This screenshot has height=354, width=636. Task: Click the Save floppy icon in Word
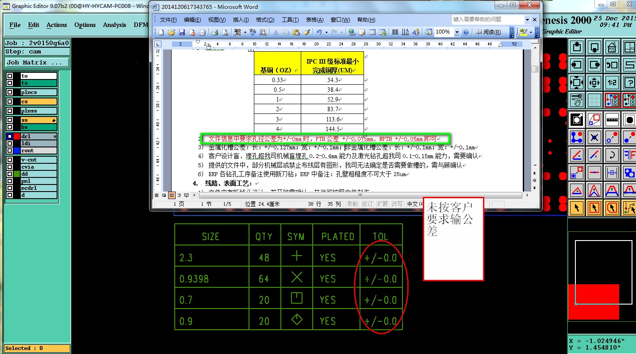(182, 32)
